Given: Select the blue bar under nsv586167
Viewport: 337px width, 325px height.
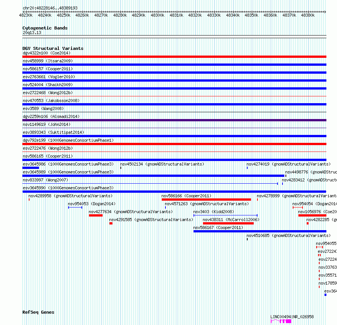Looking at the screenshot, I should click(260, 231).
